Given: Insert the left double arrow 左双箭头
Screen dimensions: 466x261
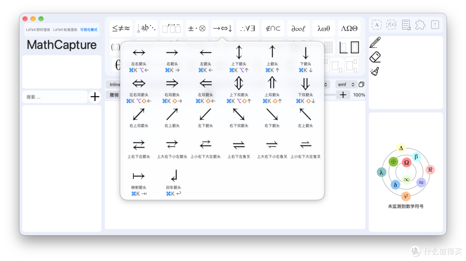Looking at the screenshot, I should 205,84.
